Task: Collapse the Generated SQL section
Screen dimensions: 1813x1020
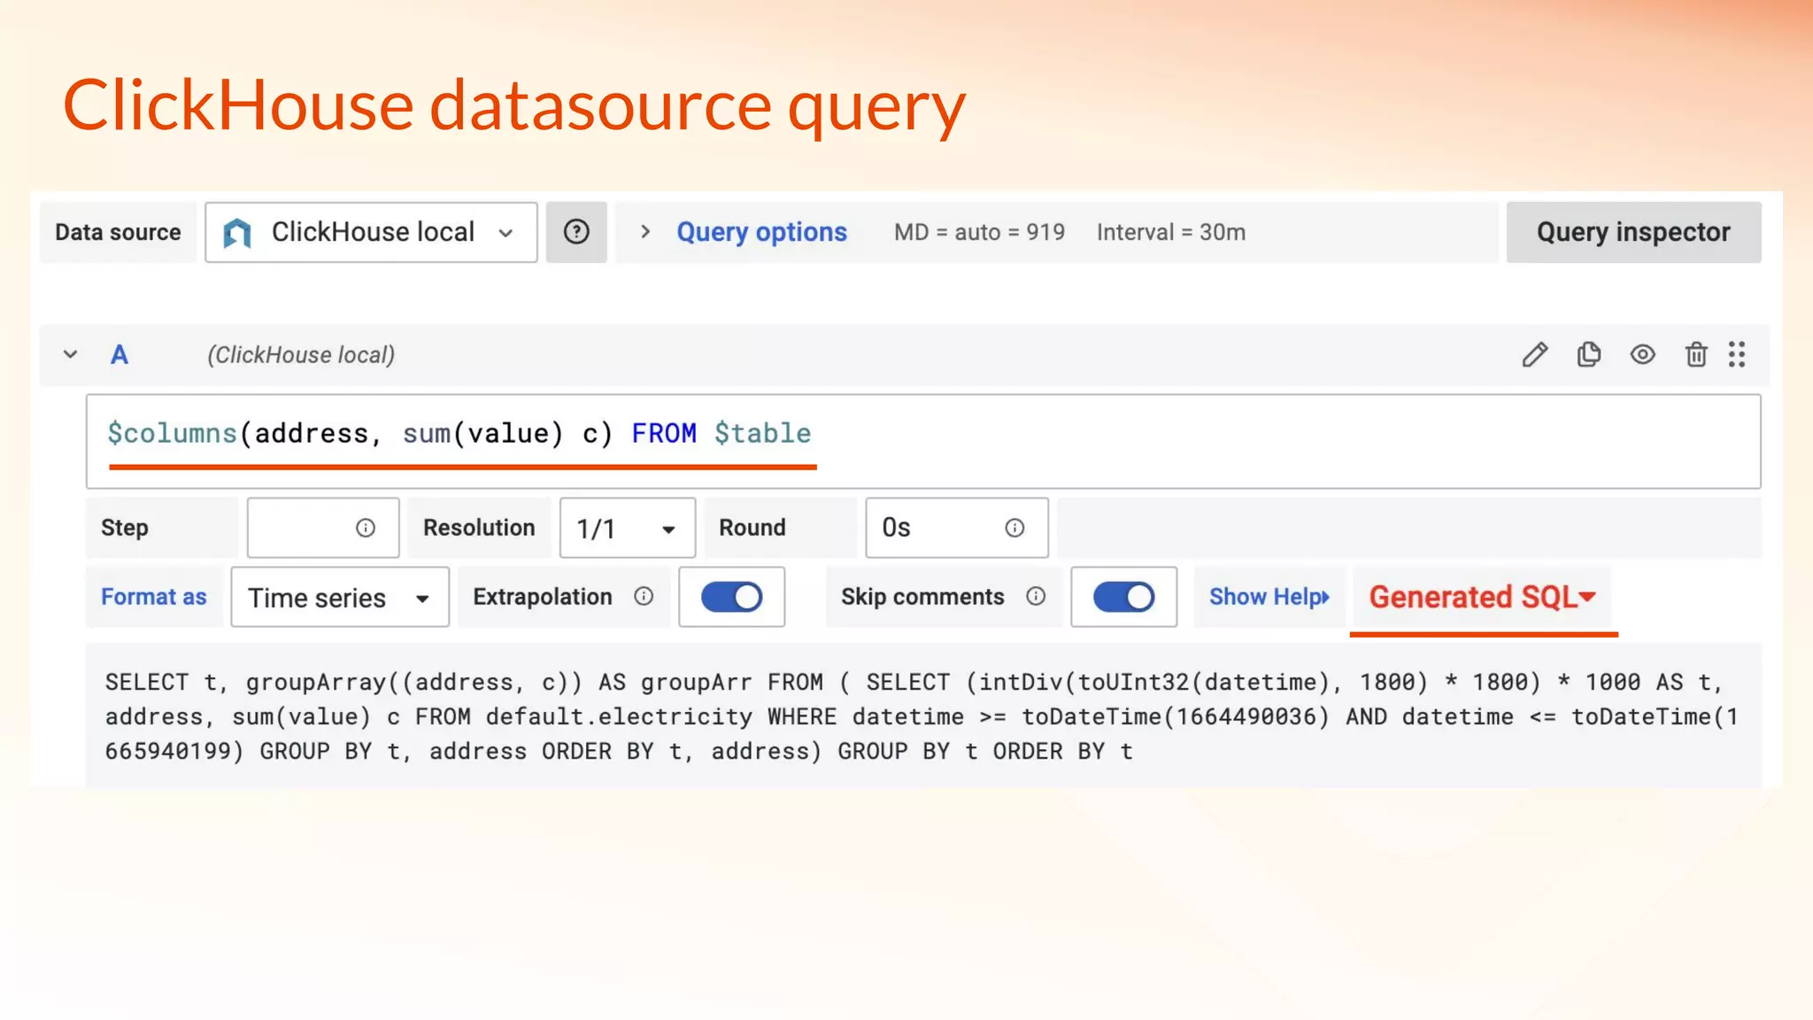Action: coord(1483,597)
